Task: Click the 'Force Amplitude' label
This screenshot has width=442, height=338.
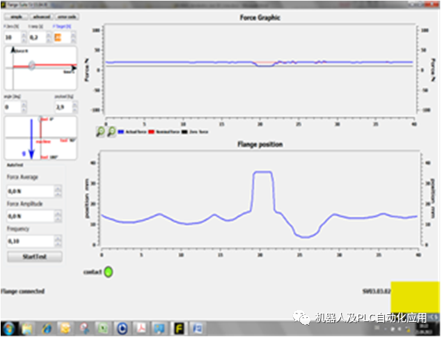Action: coord(25,203)
